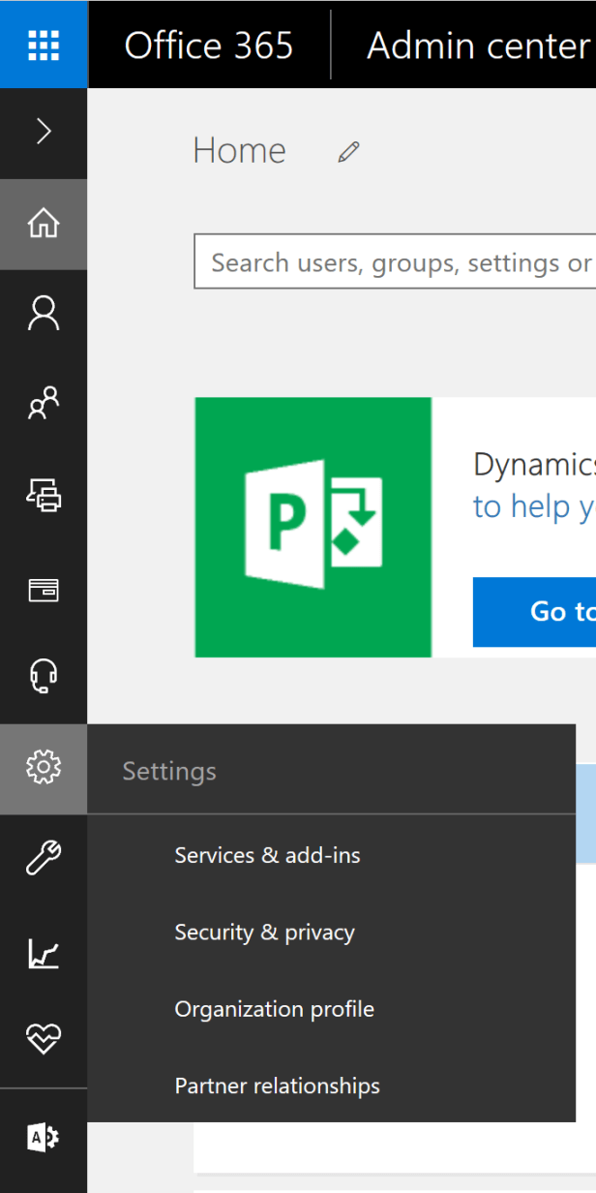The height and width of the screenshot is (1193, 596).
Task: Select Partner relationships from Settings
Action: tap(277, 1086)
